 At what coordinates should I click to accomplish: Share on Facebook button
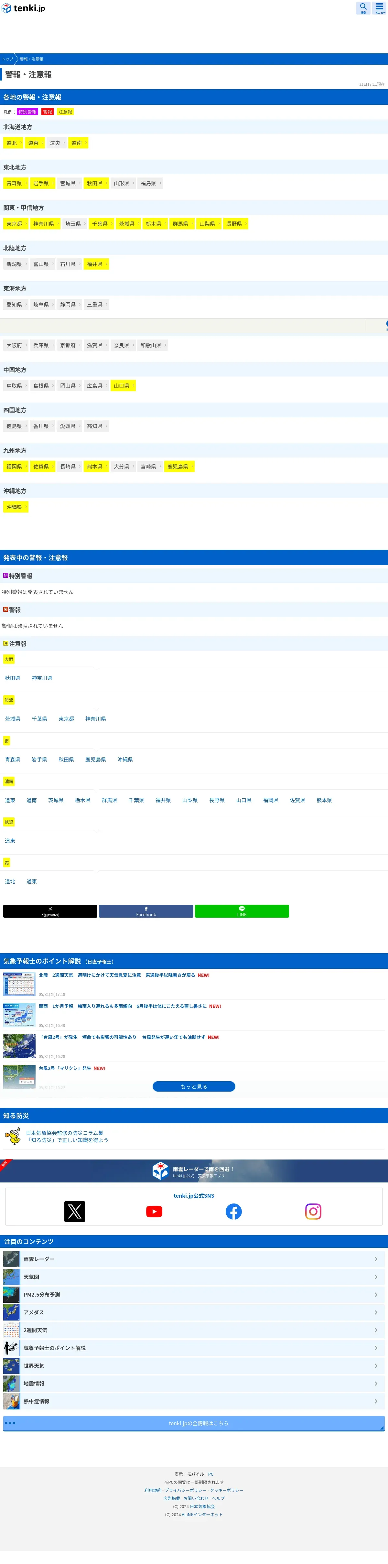tap(146, 911)
